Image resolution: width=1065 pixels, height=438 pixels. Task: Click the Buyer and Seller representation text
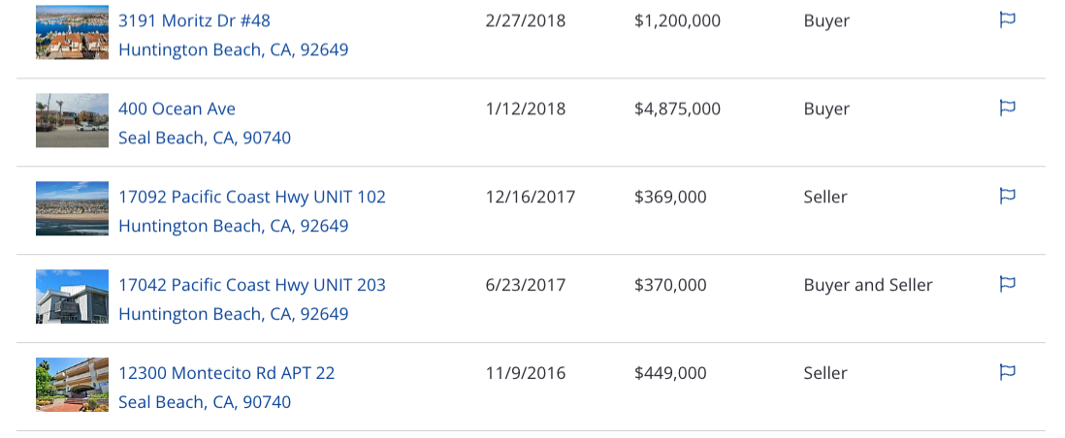868,285
